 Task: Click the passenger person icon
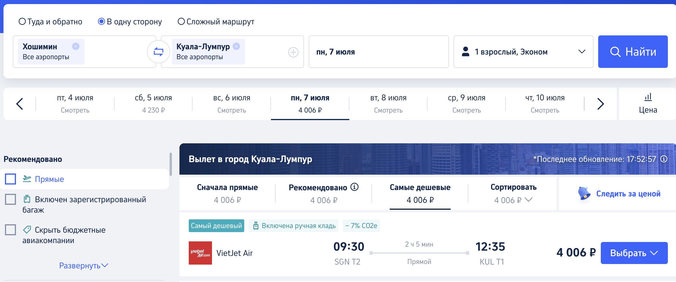465,52
